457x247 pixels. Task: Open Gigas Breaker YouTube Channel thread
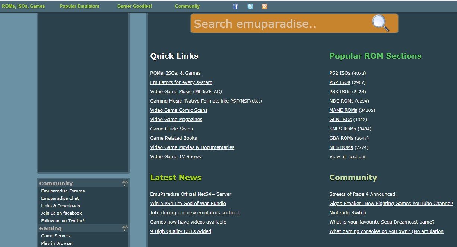click(391, 204)
